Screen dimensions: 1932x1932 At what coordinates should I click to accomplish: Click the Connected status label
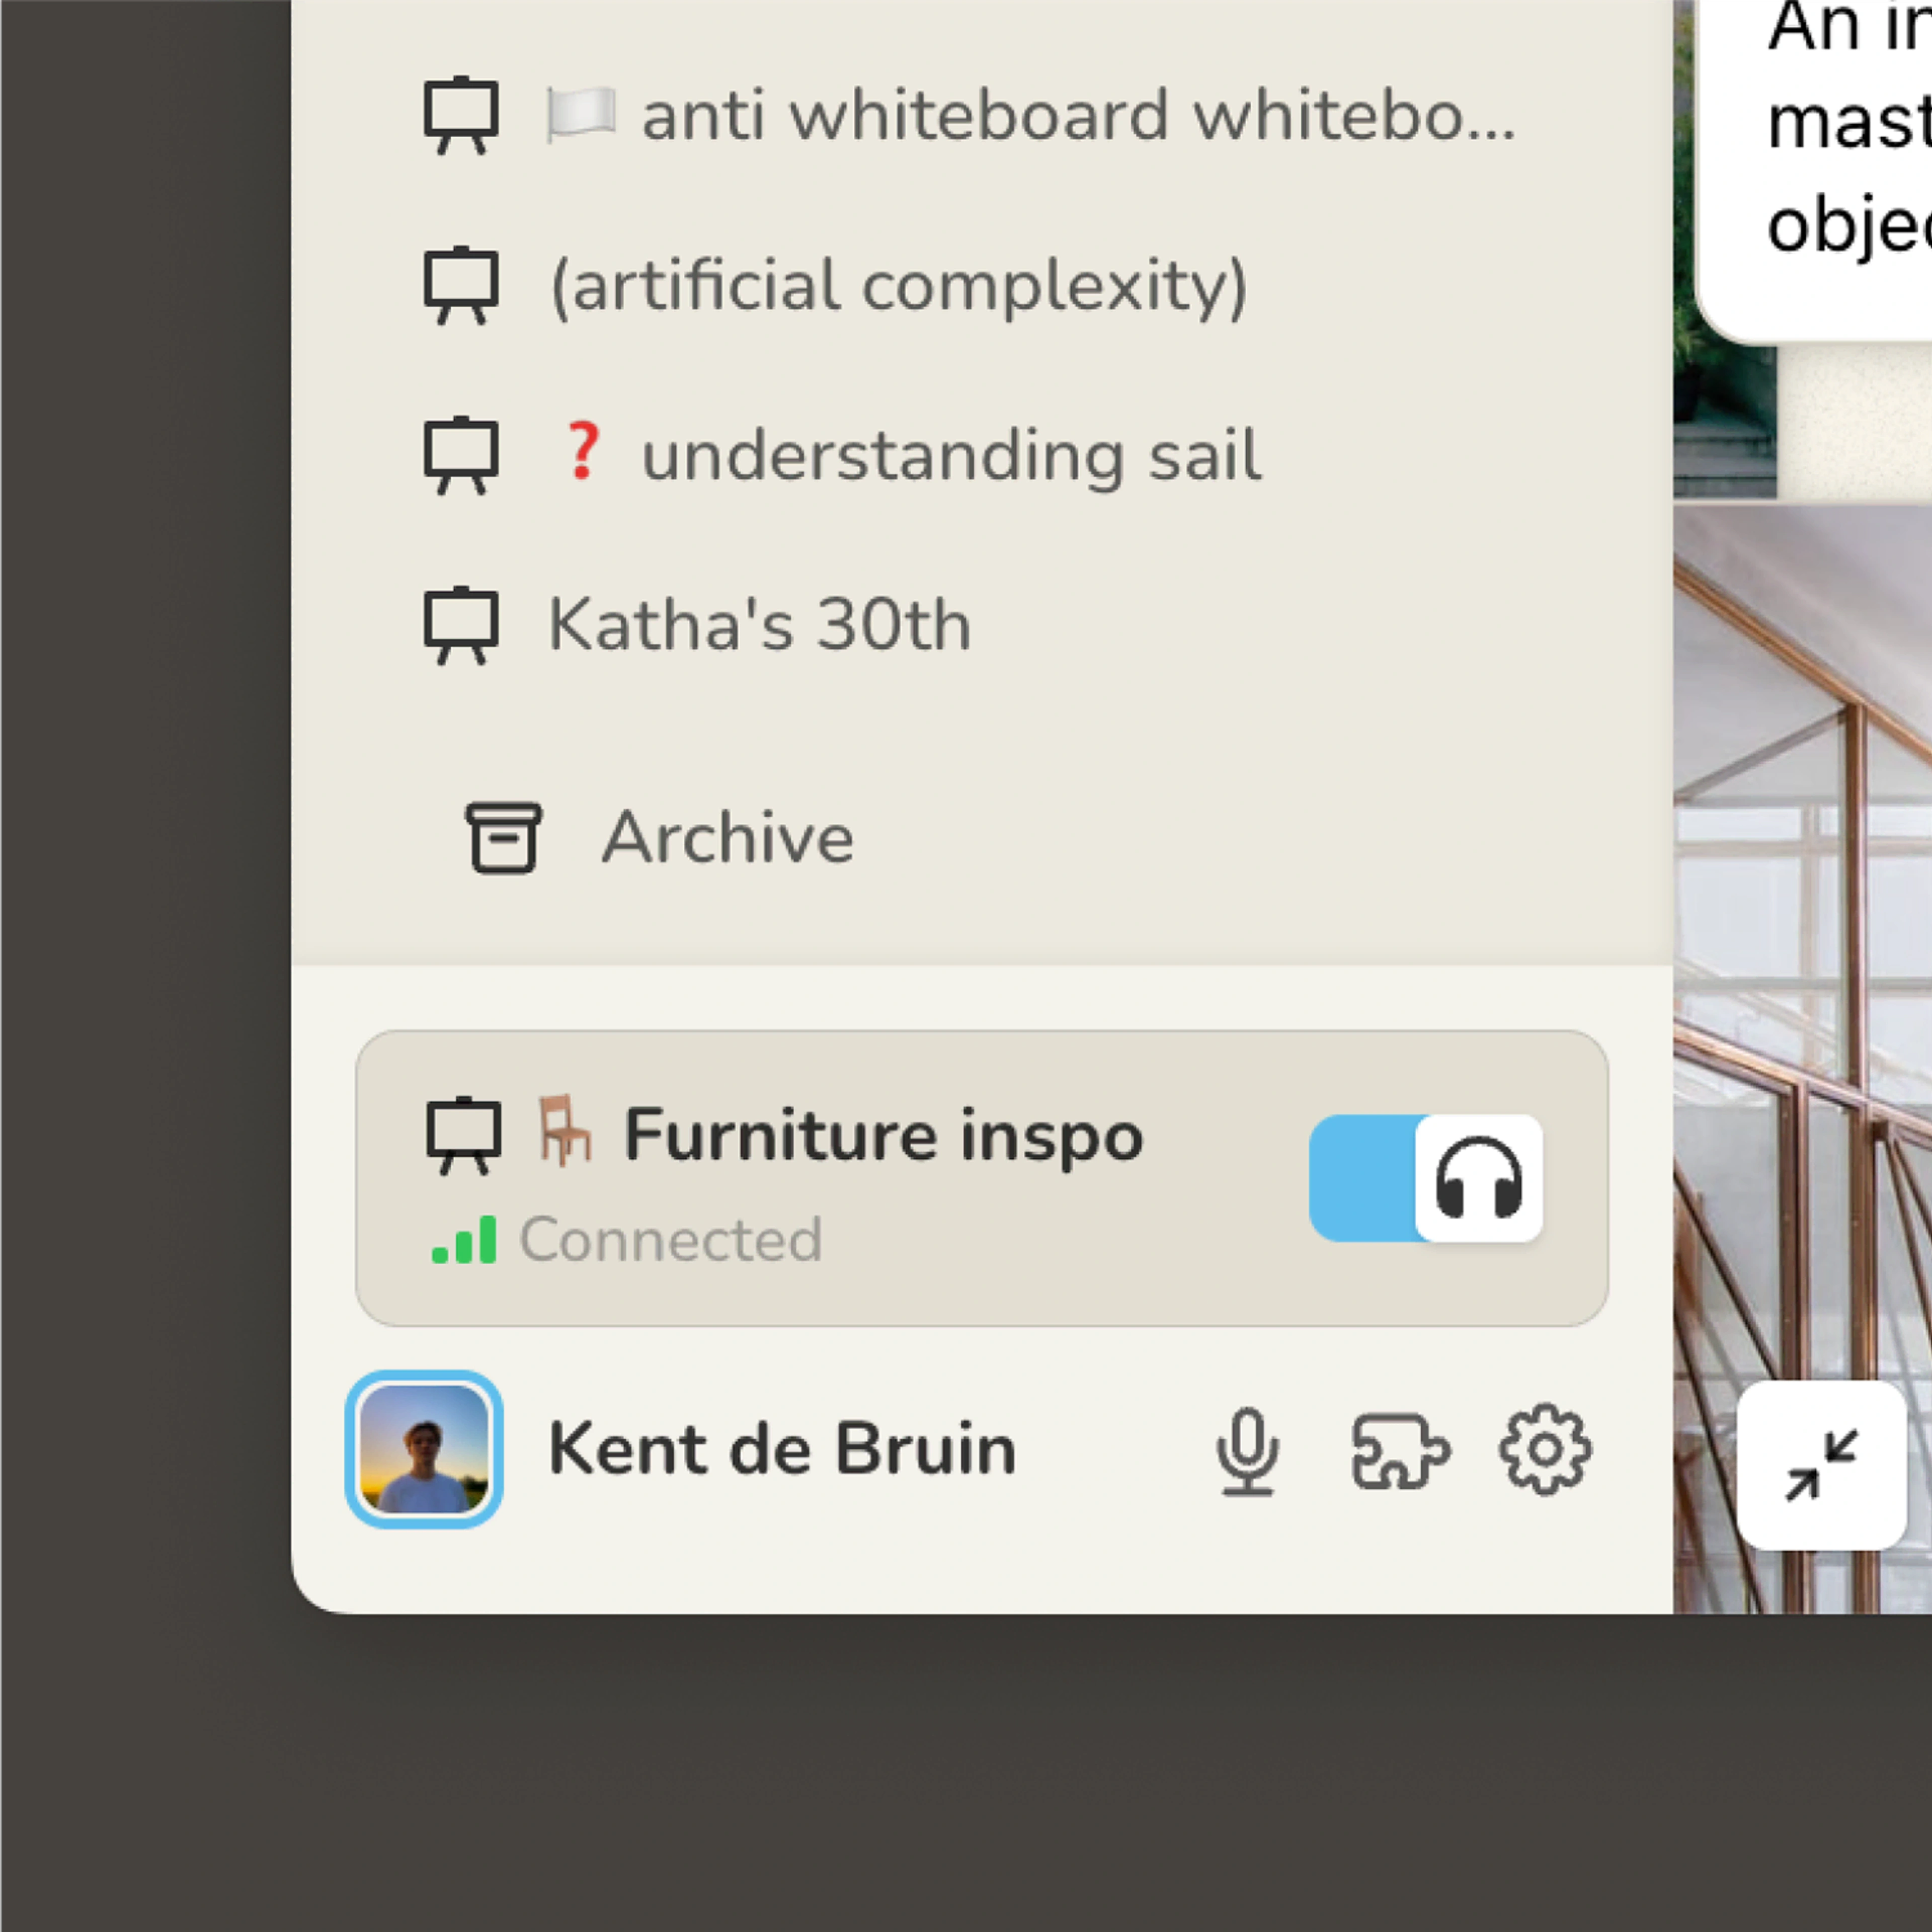click(x=670, y=1240)
